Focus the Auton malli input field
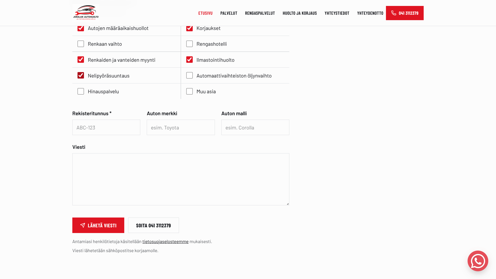Viewport: 496px width, 279px height. tap(255, 127)
